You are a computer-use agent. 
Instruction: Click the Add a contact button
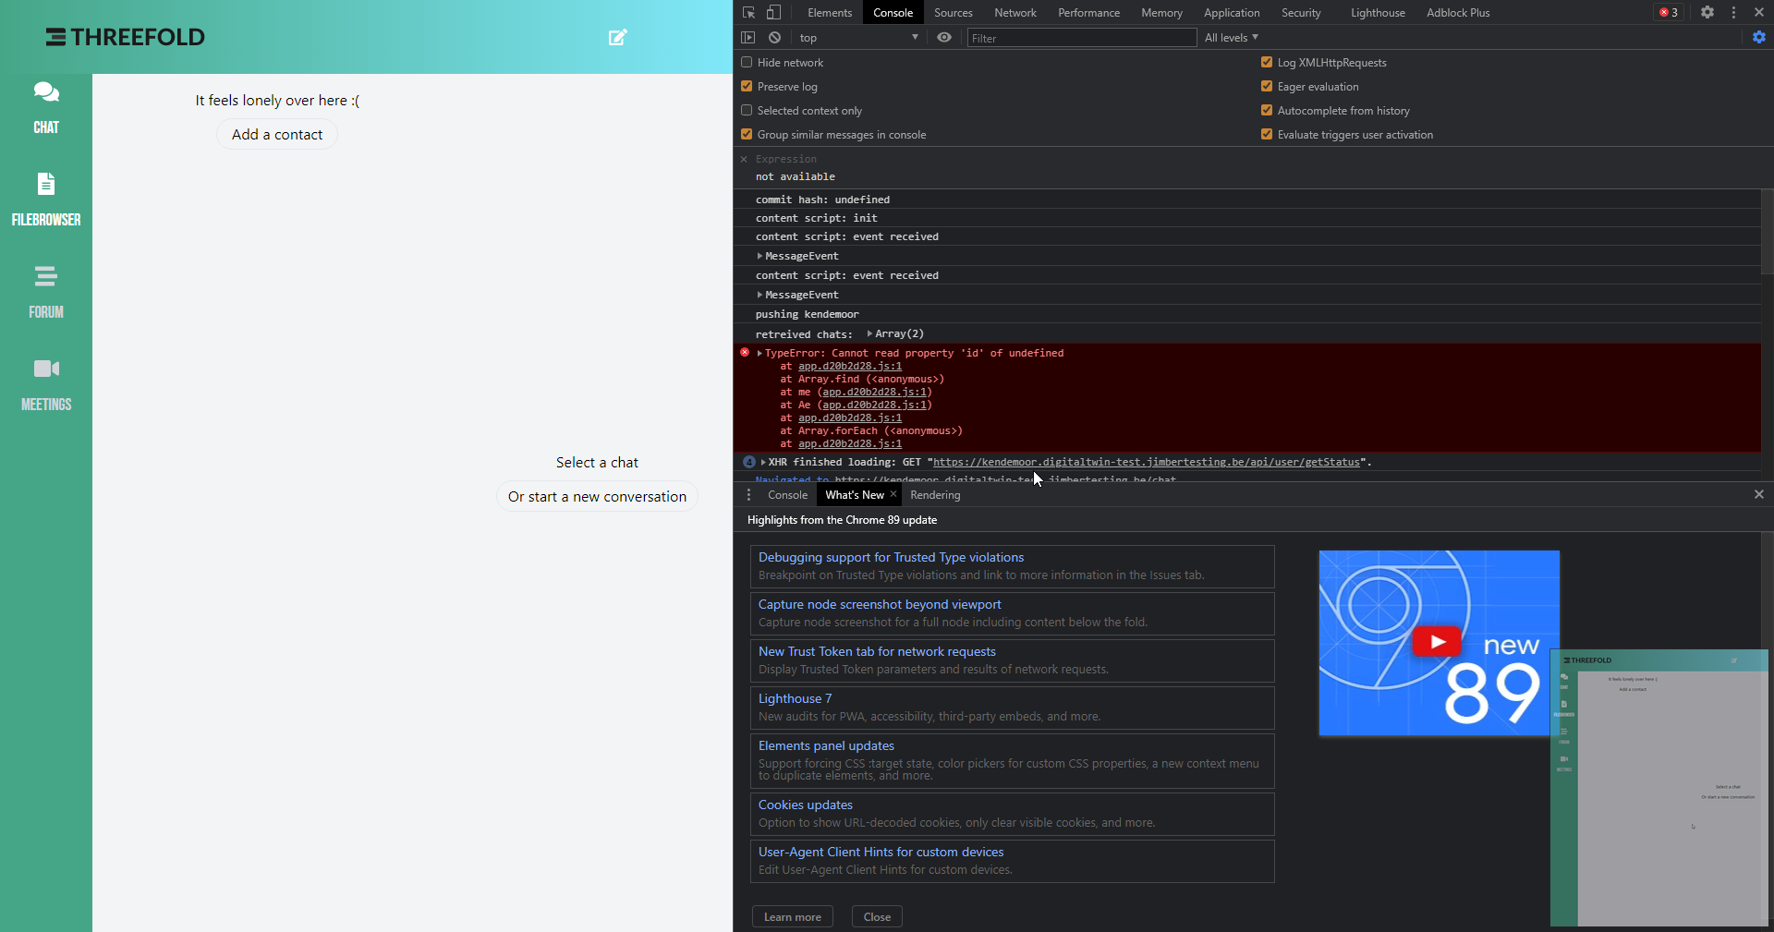277,134
